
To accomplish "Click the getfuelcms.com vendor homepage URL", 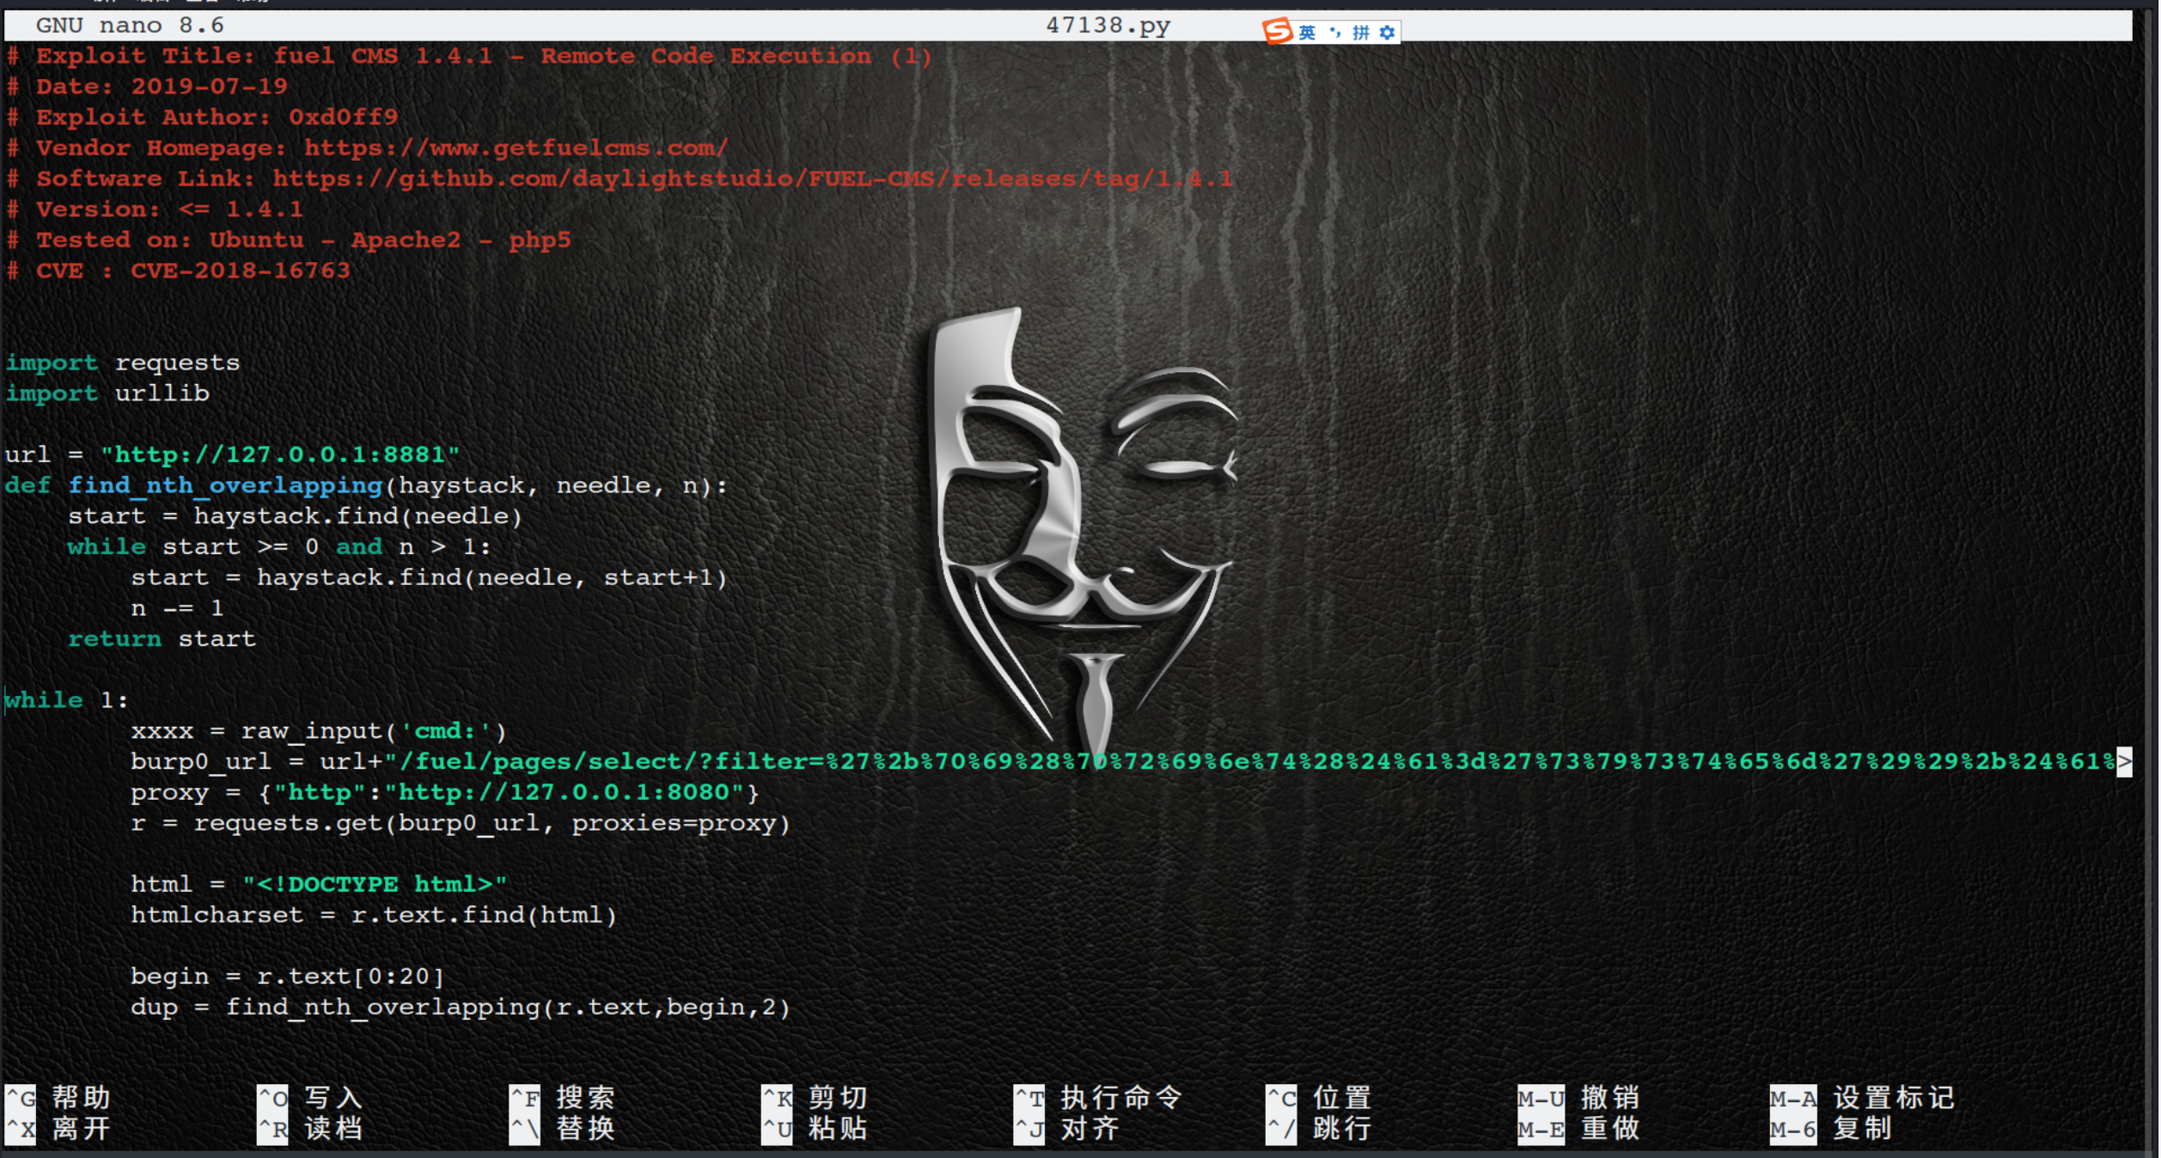I will coord(516,148).
